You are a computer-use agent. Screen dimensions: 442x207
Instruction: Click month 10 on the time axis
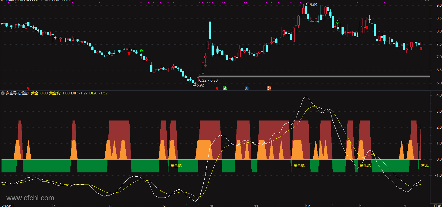tap(212, 205)
